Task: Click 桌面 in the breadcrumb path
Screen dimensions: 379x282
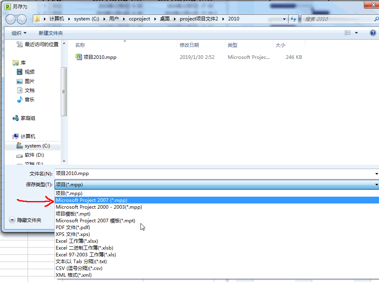Action: pyautogui.click(x=165, y=19)
